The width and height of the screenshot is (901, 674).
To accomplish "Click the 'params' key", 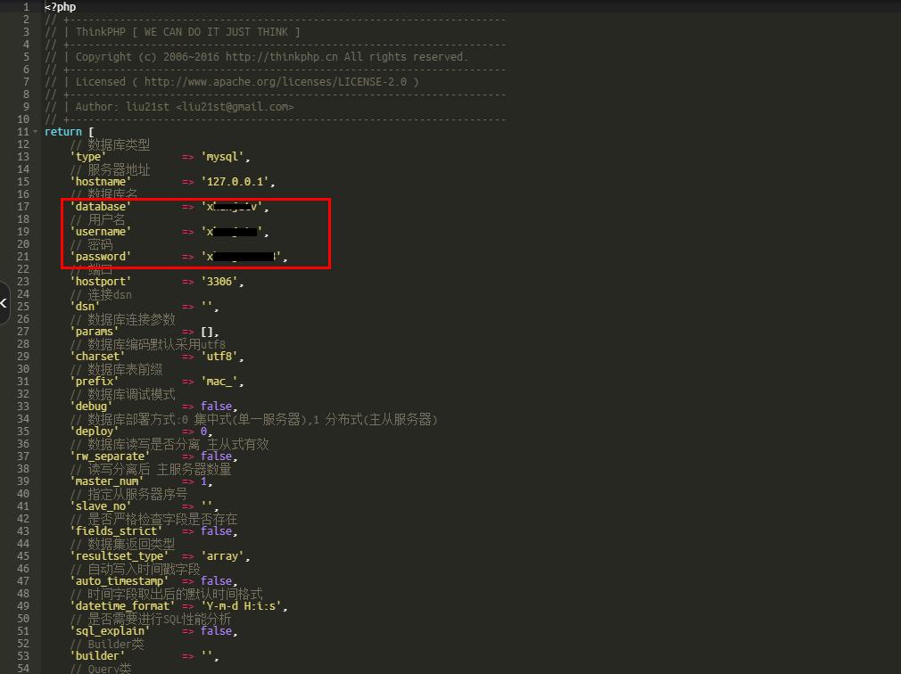I will pos(95,332).
